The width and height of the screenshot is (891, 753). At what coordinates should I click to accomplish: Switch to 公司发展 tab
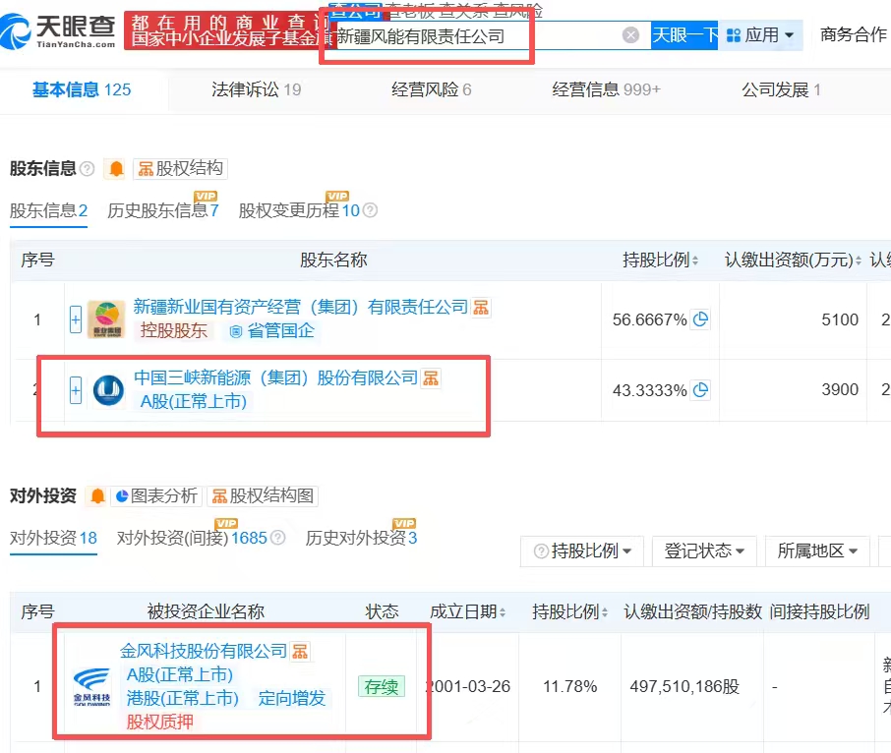click(x=781, y=89)
